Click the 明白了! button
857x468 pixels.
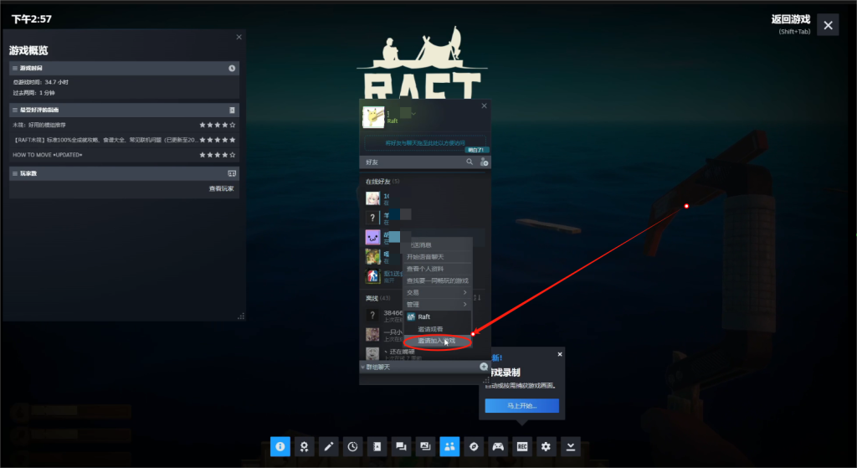point(476,150)
